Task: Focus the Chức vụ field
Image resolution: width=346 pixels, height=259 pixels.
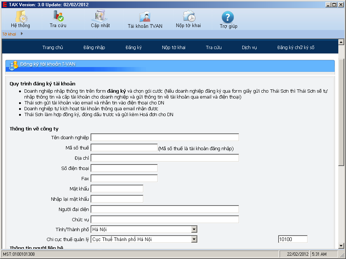Action: click(165, 219)
